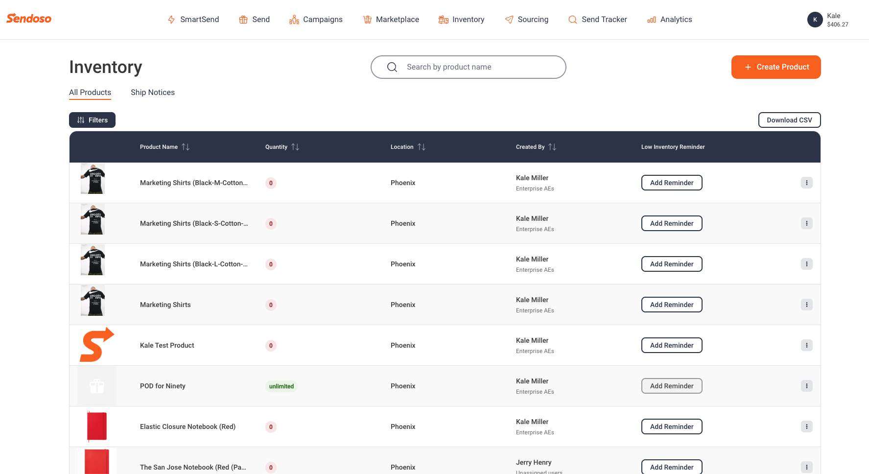Switch to All Products tab
Viewport: 869px width, 474px height.
90,93
